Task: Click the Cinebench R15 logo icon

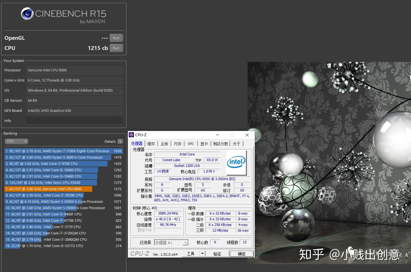Action: click(x=27, y=14)
